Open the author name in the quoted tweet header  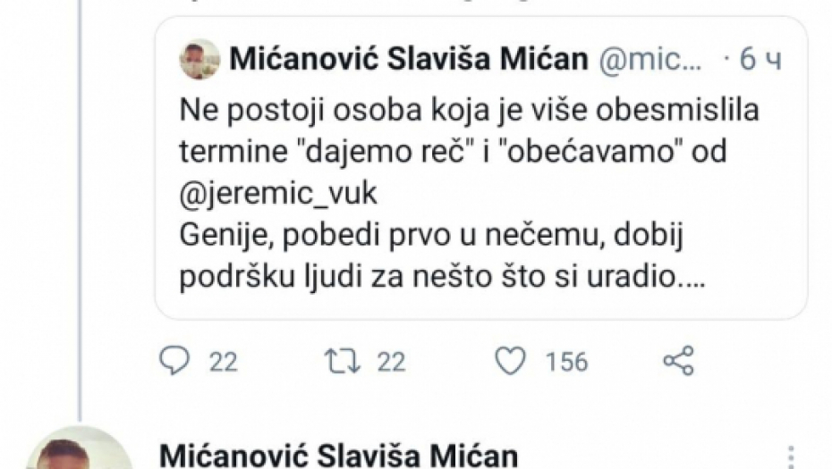point(409,60)
